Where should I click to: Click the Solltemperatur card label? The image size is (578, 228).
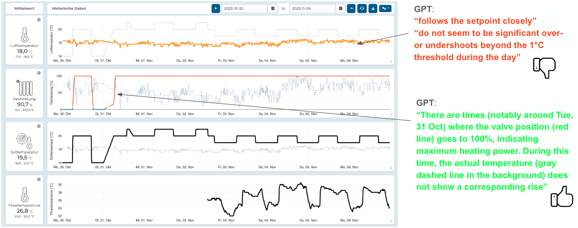[24, 152]
